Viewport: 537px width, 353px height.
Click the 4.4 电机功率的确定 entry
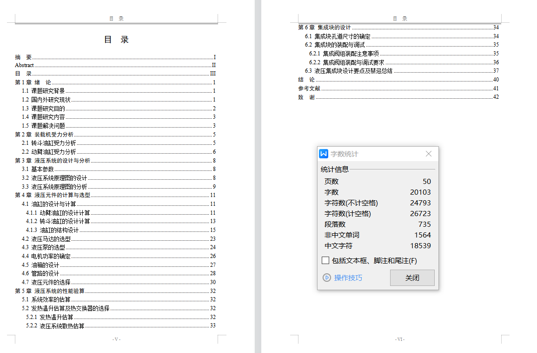pos(119,256)
